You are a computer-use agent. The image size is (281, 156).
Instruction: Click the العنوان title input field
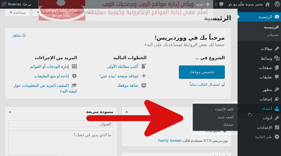61,124
